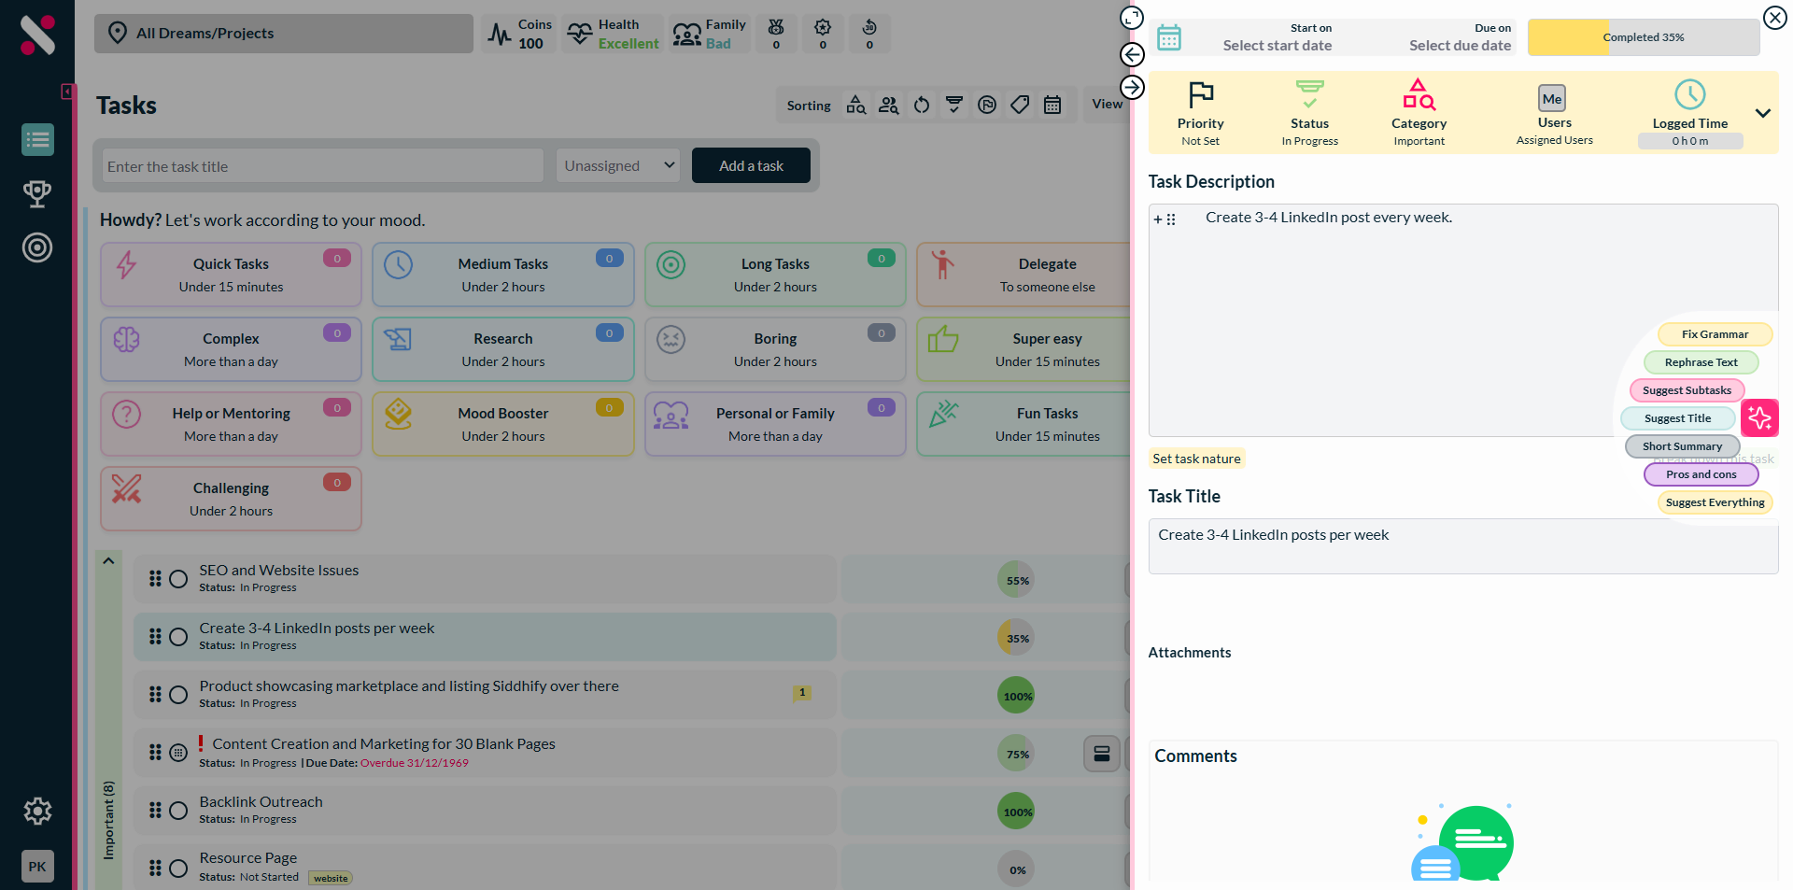This screenshot has height=890, width=1793.
Task: Click Suggest Subtasks AI option
Action: pyautogui.click(x=1687, y=390)
